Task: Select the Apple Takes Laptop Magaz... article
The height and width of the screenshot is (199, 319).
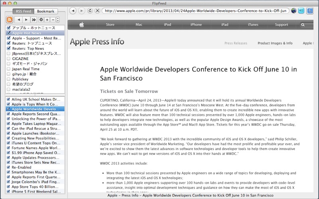Action: pyautogui.click(x=35, y=124)
